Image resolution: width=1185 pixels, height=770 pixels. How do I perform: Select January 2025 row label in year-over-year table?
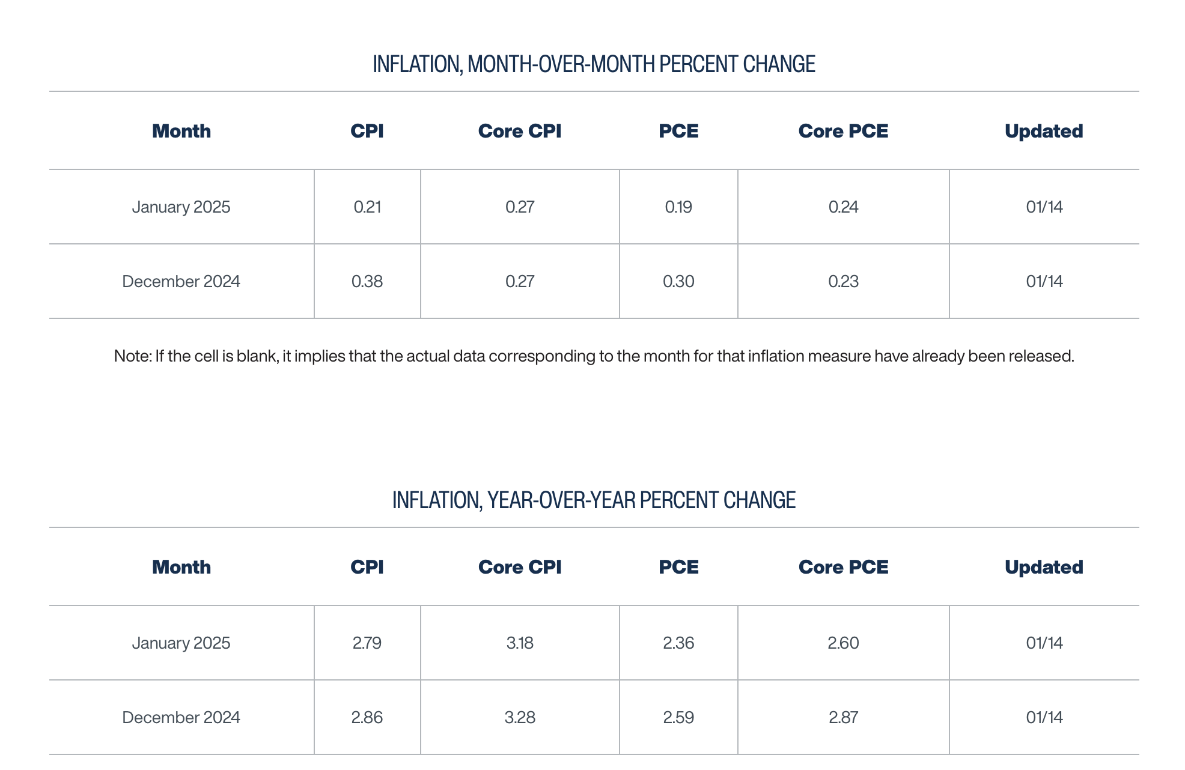tap(181, 643)
